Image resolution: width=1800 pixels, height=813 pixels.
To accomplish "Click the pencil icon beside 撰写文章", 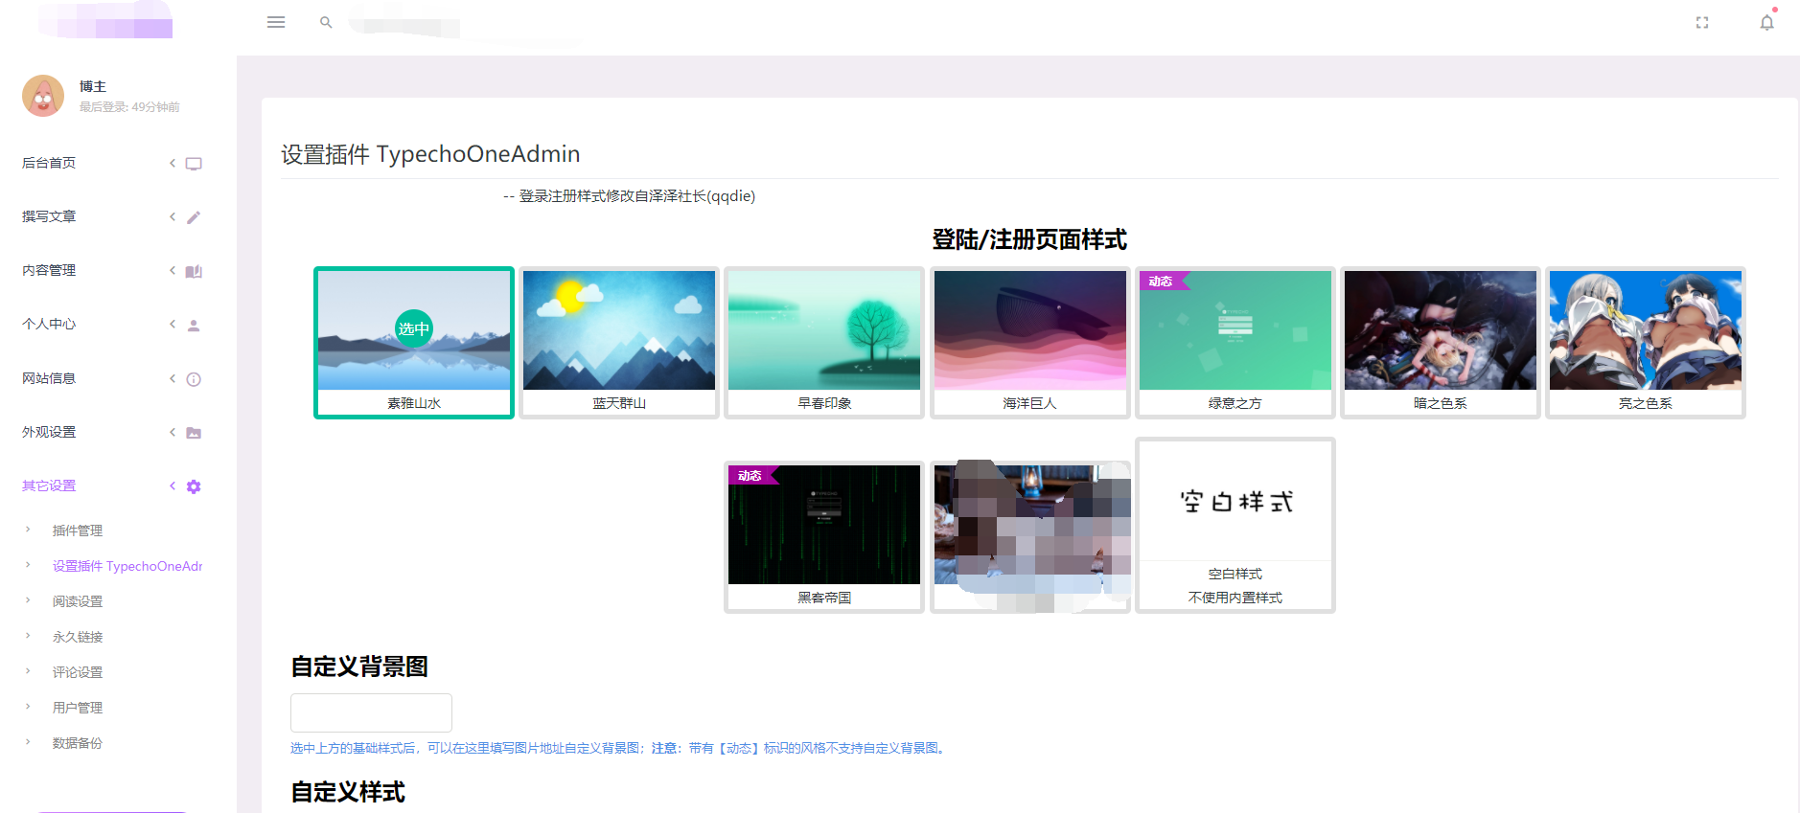I will 194,217.
